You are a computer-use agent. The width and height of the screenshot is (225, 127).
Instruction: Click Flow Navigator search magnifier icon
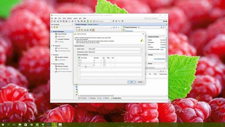(52, 27)
